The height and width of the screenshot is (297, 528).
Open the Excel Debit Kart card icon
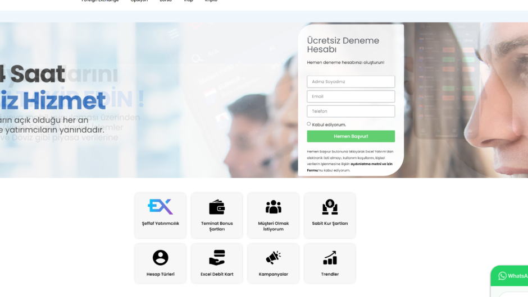click(x=217, y=258)
